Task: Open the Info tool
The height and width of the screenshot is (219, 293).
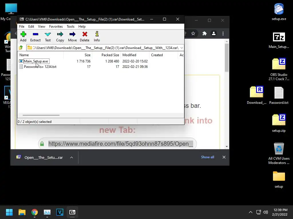Action: (x=97, y=36)
